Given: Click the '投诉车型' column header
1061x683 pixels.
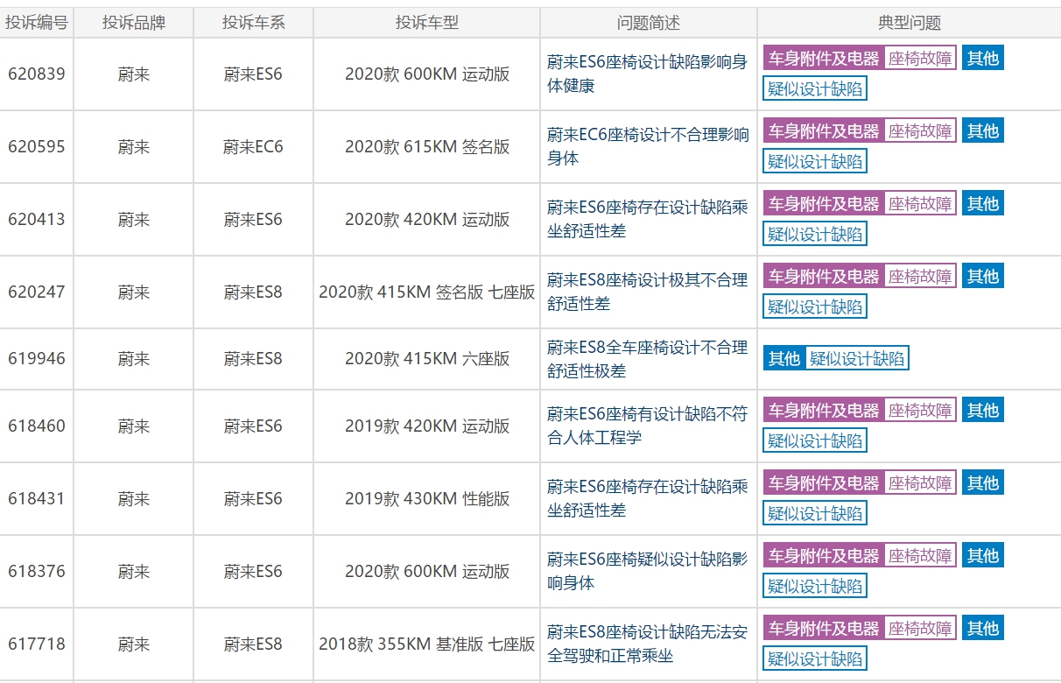Looking at the screenshot, I should click(x=427, y=24).
